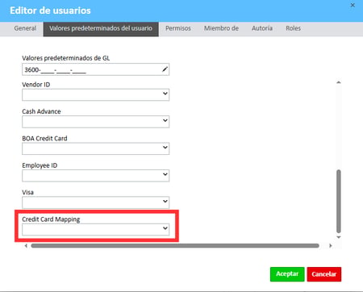The width and height of the screenshot is (363, 292).
Task: Open the General tab
Action: tap(25, 28)
